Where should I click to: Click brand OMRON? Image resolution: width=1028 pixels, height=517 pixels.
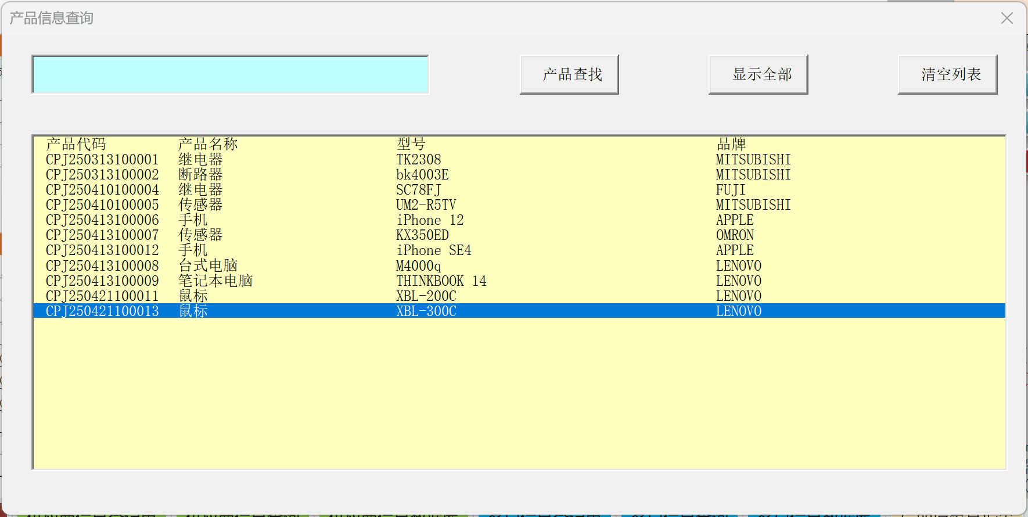[x=735, y=235]
